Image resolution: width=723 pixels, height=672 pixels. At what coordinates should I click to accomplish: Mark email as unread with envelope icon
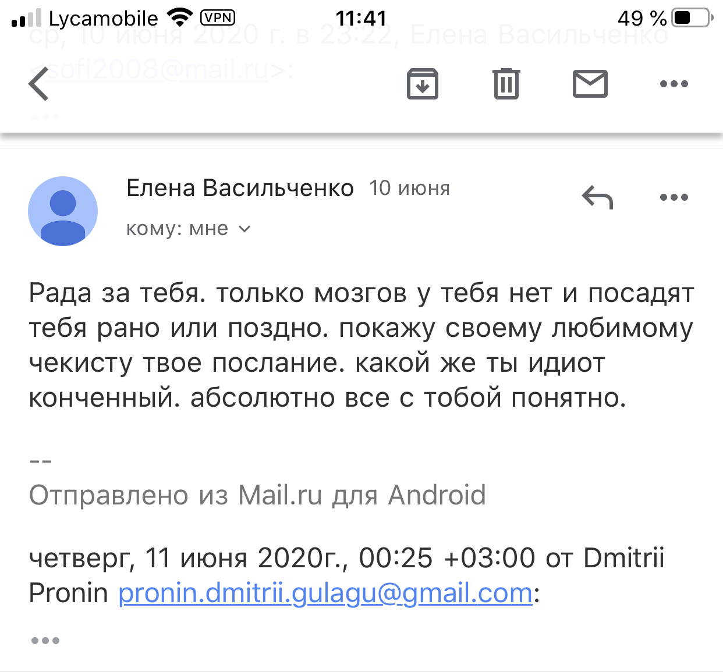point(590,84)
